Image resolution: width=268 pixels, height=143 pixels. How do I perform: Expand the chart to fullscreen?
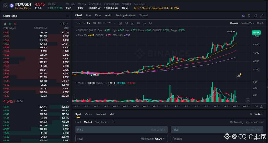pos(262,15)
